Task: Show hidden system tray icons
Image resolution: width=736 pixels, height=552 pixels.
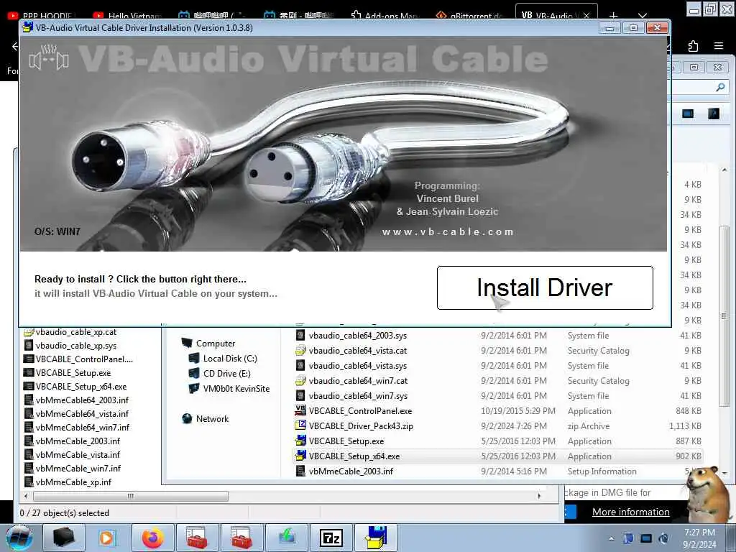Action: tap(611, 538)
